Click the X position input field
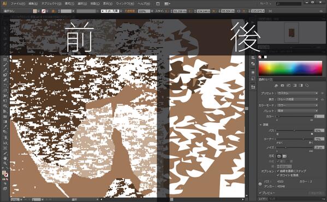Screen dimensions: 327x202 pyautogui.click(x=180, y=11)
